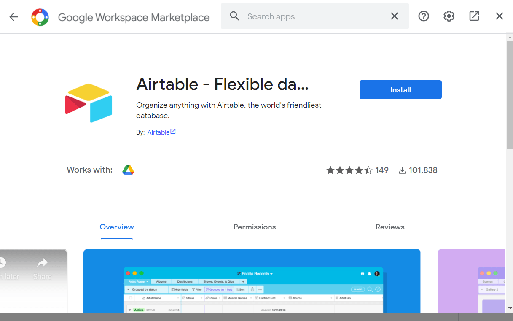513x321 pixels.
Task: Click the 'Organize anything with Airtable' description
Action: [229, 110]
